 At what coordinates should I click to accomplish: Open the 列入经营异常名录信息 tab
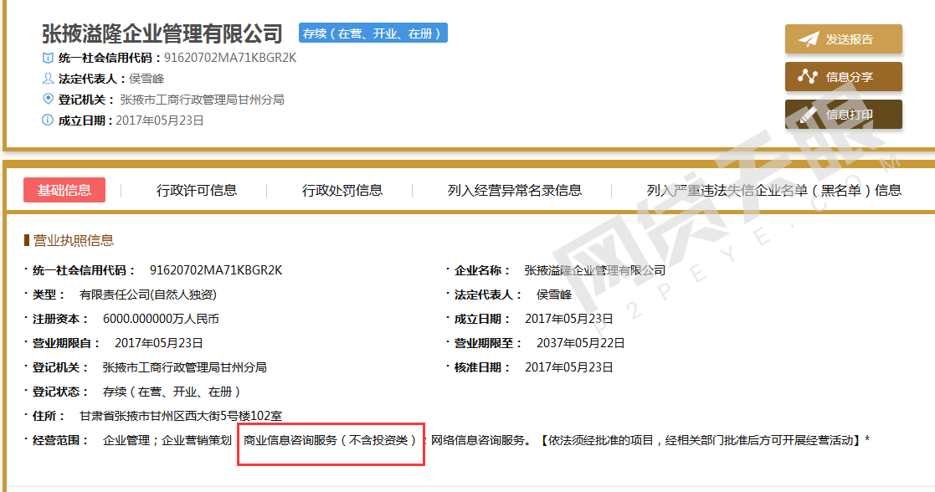[515, 190]
